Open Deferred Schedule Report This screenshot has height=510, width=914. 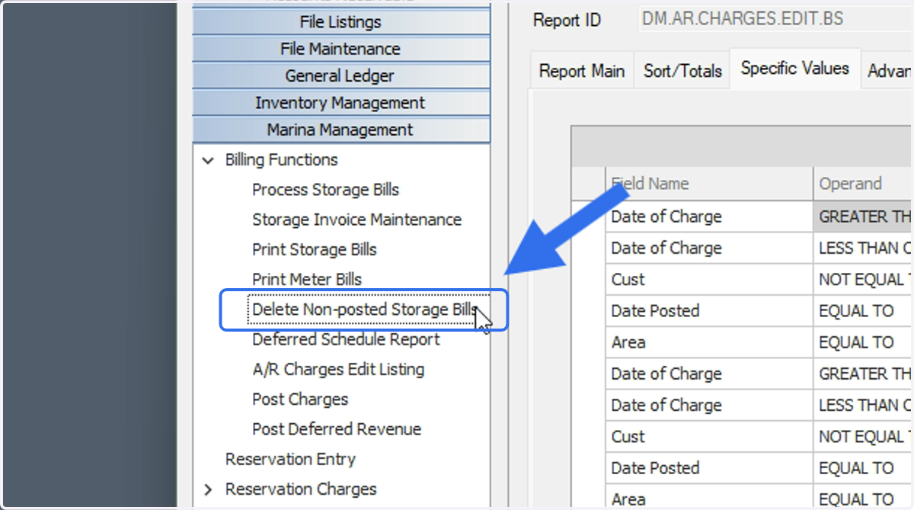click(x=346, y=339)
